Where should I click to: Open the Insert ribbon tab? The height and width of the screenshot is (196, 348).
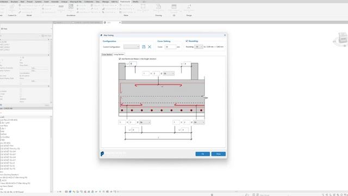46,2
